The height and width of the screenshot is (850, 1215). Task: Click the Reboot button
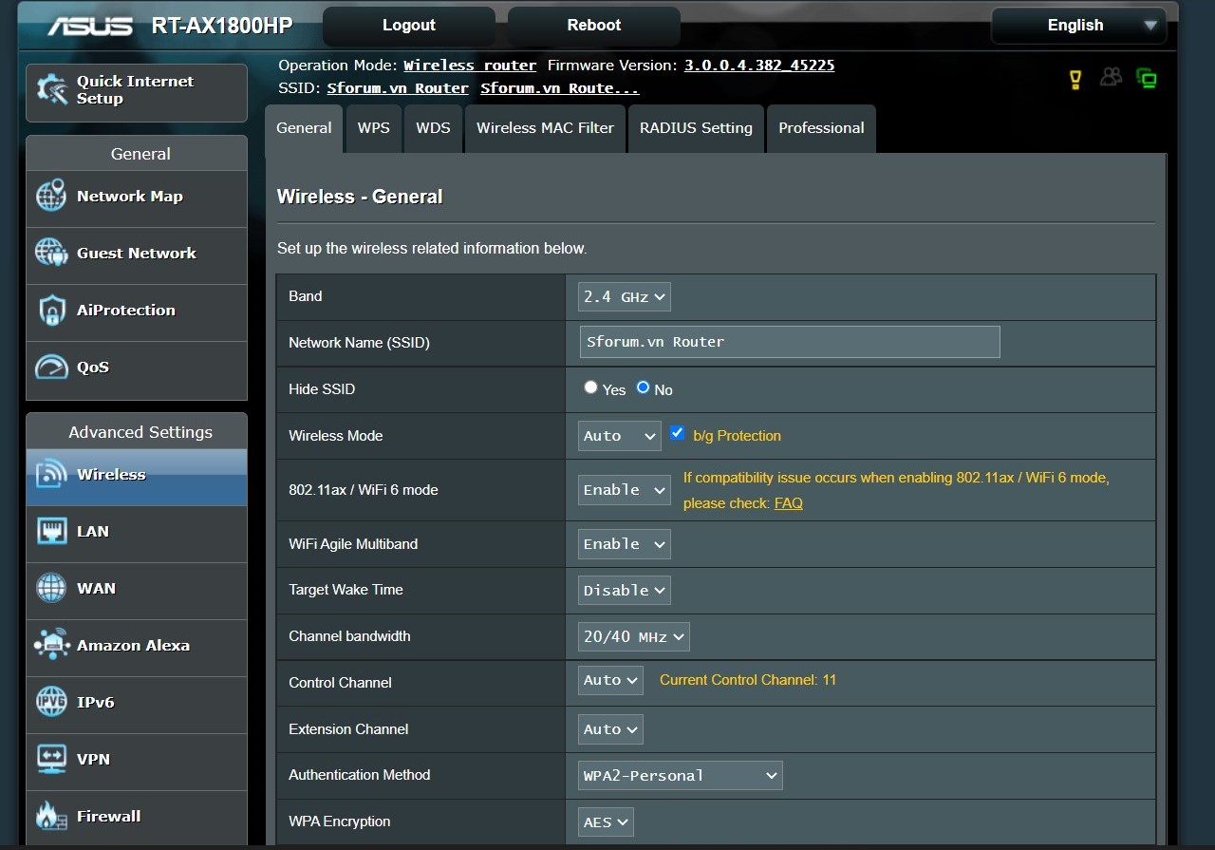click(x=594, y=26)
